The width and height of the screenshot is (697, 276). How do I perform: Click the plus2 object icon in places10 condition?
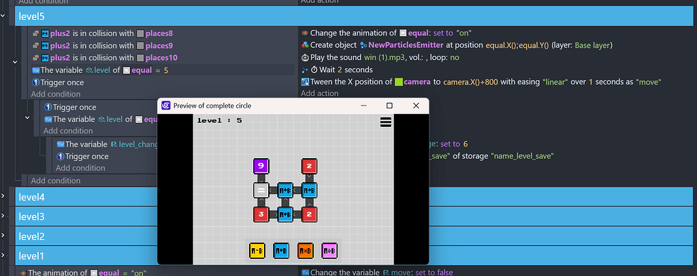click(45, 57)
